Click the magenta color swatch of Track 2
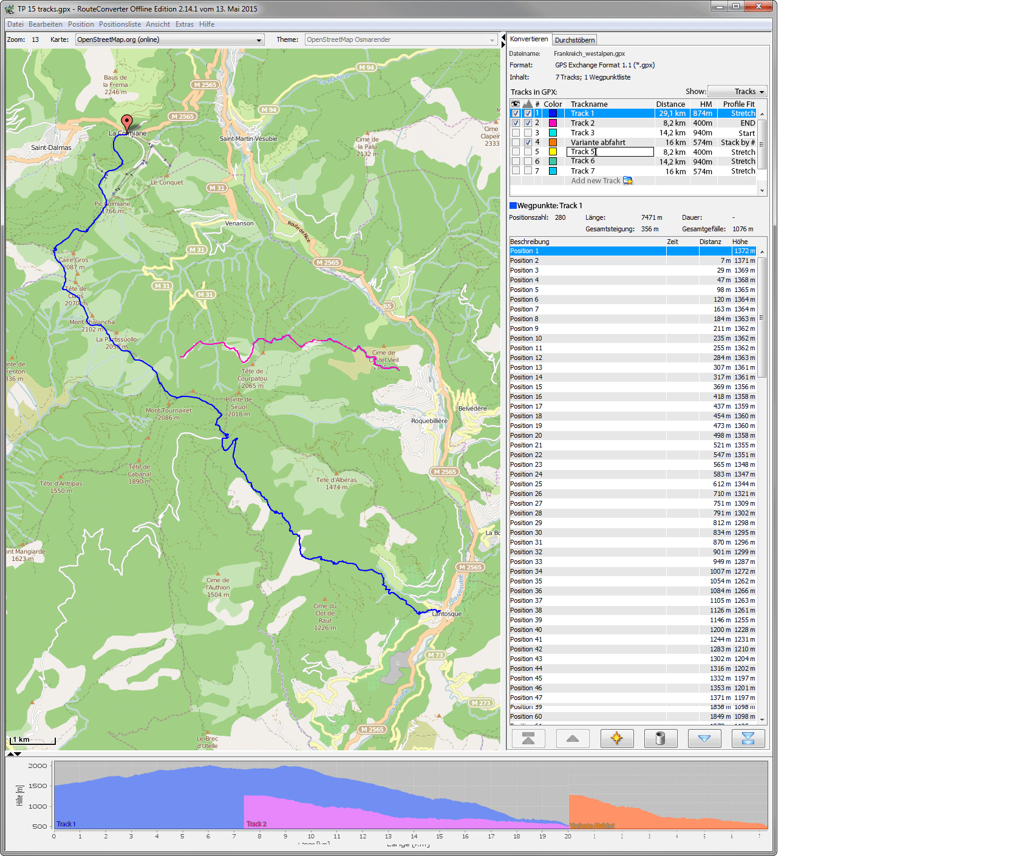 point(553,123)
